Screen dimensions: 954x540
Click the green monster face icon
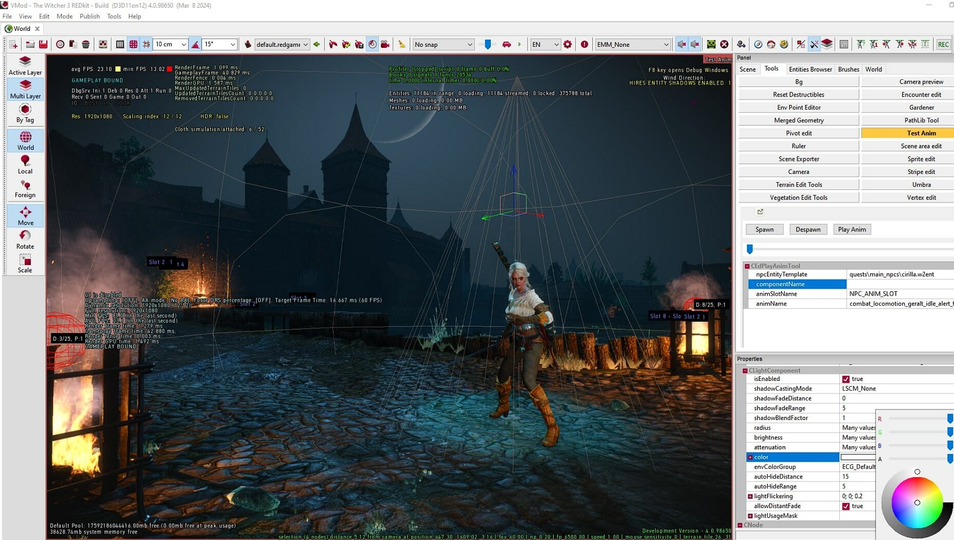(x=711, y=45)
